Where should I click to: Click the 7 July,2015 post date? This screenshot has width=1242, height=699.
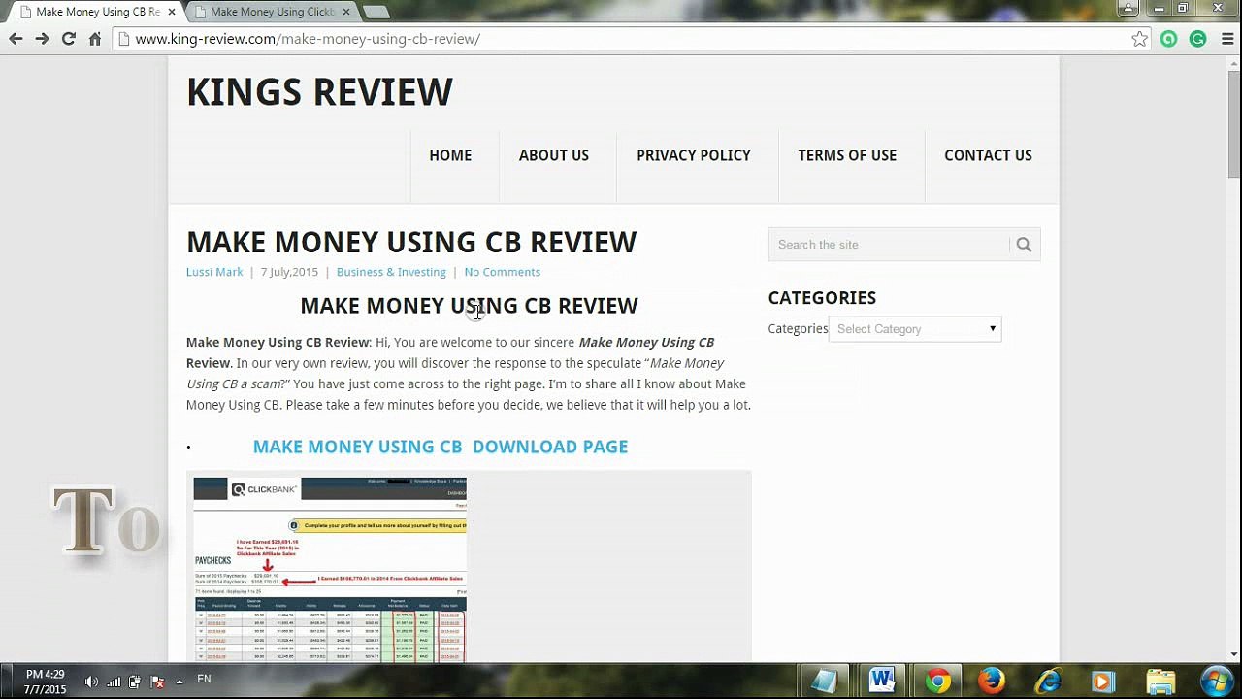click(x=289, y=272)
